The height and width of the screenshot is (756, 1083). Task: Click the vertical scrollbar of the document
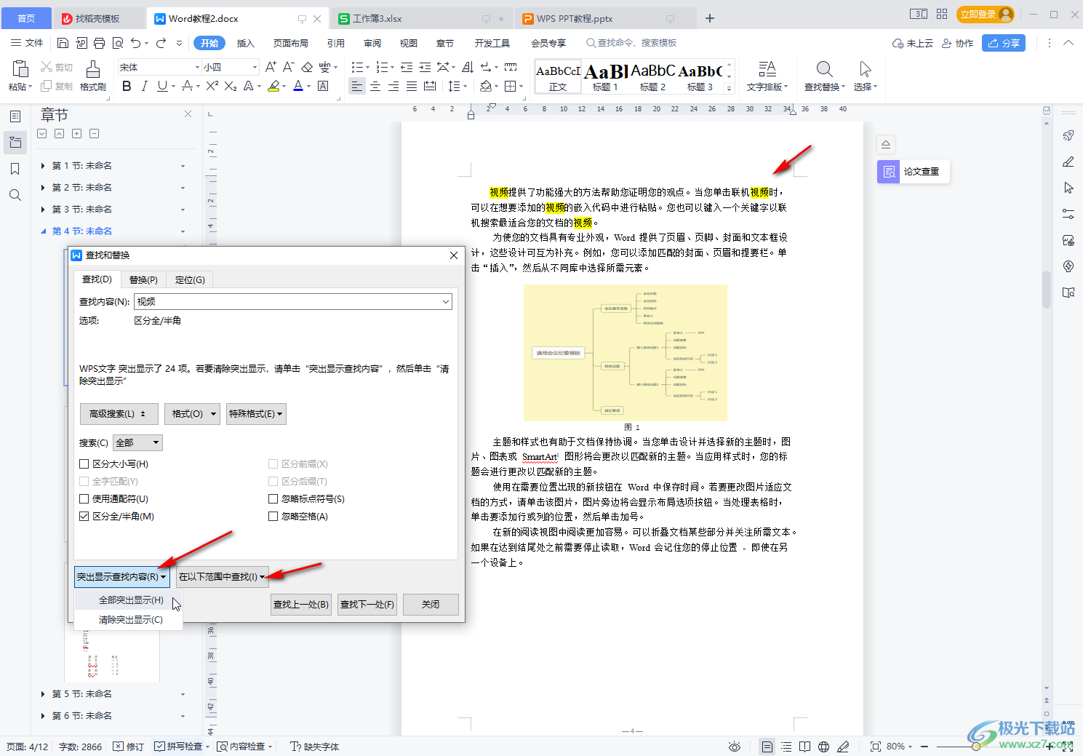(1047, 290)
